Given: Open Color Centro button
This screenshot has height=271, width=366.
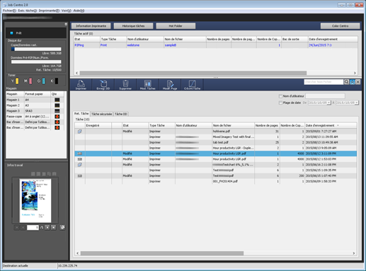Looking at the screenshot, I should pyautogui.click(x=340, y=26).
